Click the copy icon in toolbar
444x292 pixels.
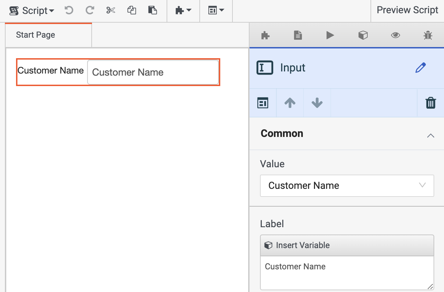pyautogui.click(x=131, y=10)
